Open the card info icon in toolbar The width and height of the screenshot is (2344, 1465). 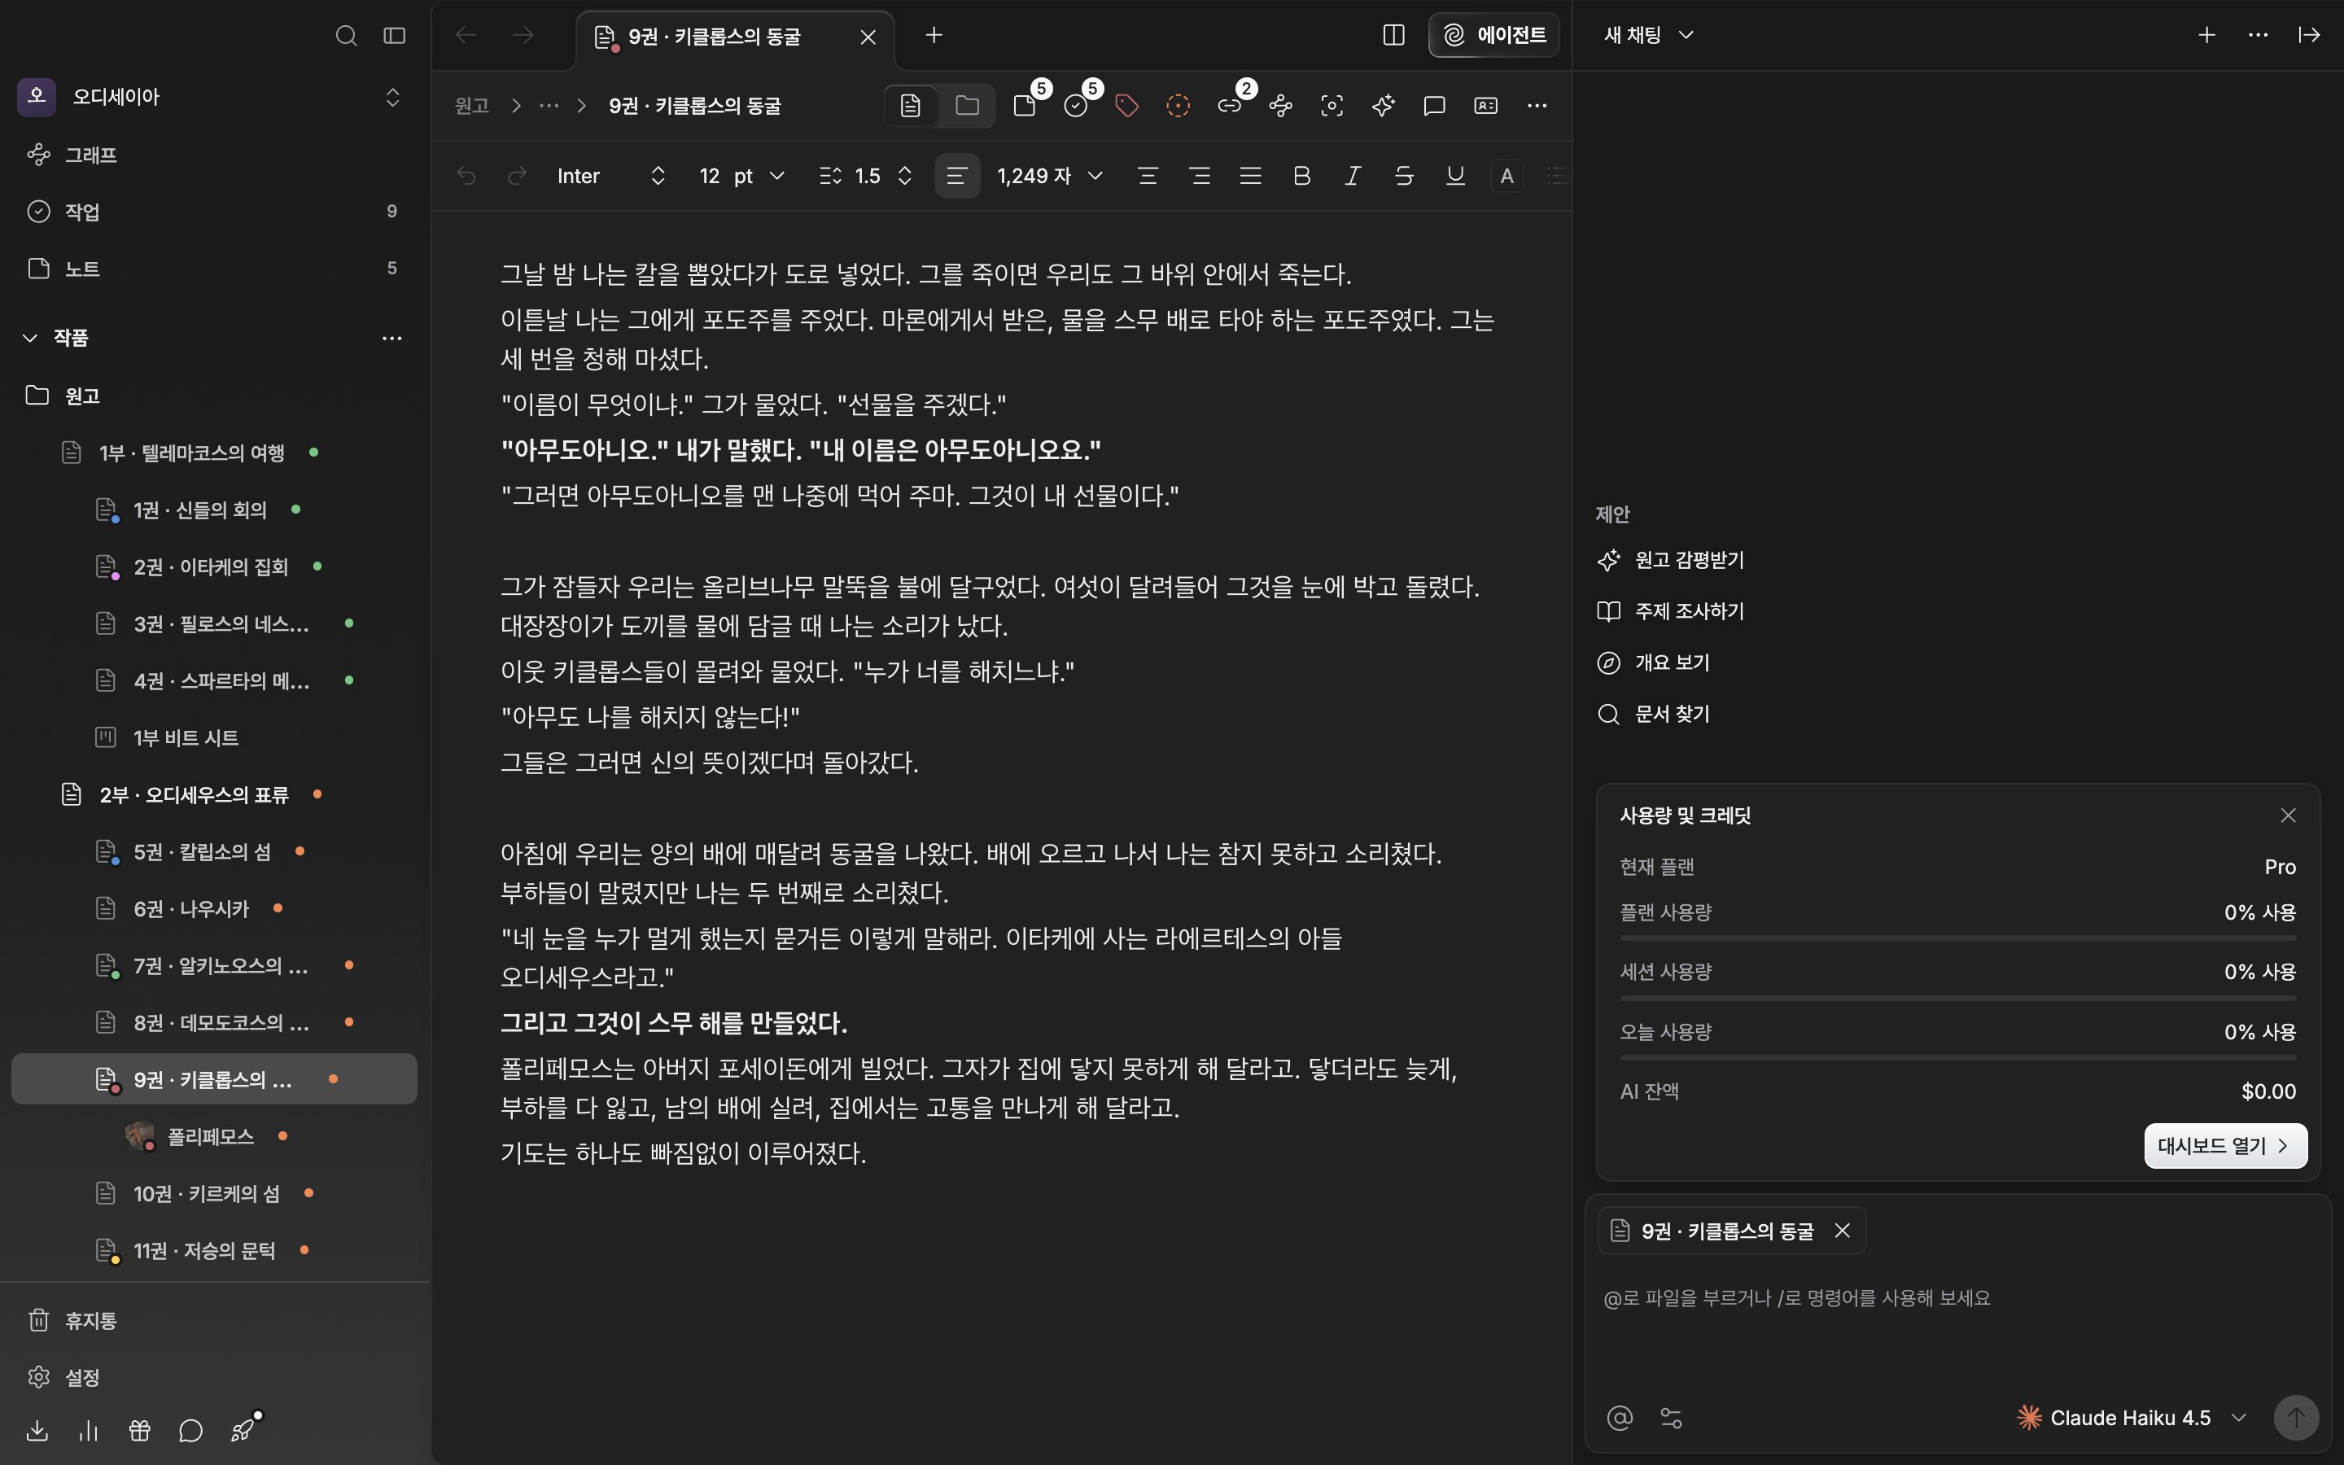tap(1486, 106)
